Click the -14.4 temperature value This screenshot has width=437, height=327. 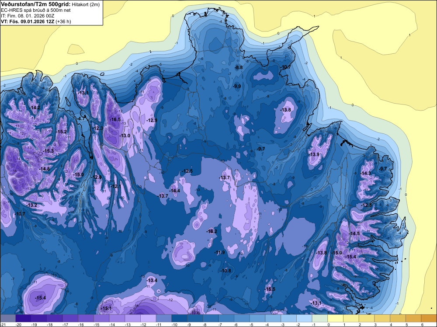(175, 191)
